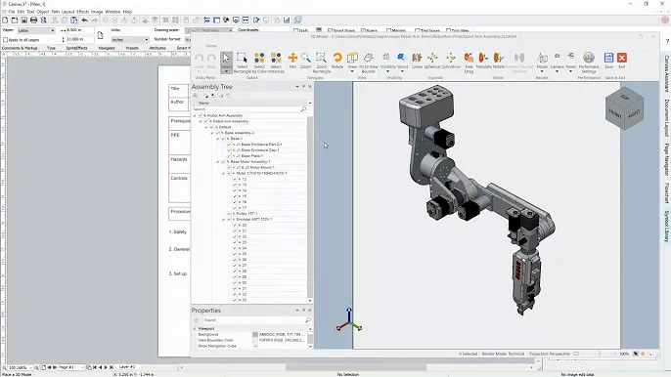The height and width of the screenshot is (377, 671).
Task: Fit the model to view bounds
Action: (368, 63)
